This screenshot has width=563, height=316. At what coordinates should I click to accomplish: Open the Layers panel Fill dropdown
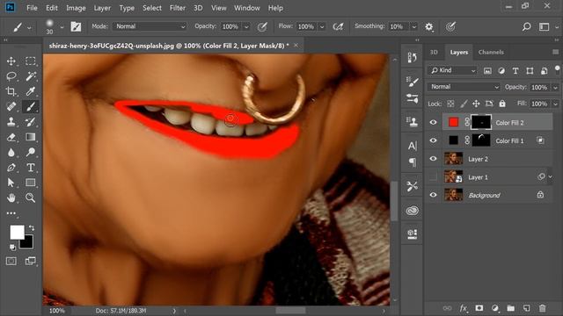tap(555, 104)
